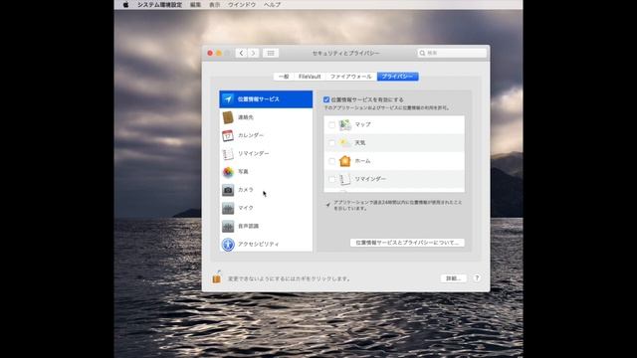The width and height of the screenshot is (637, 358).
Task: Select the 音声認識 speech recognition icon
Action: coord(228,226)
